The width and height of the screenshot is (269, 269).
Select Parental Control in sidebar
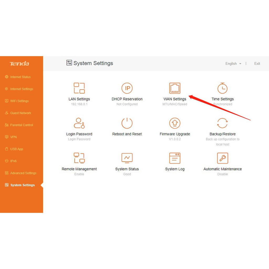tap(22, 125)
